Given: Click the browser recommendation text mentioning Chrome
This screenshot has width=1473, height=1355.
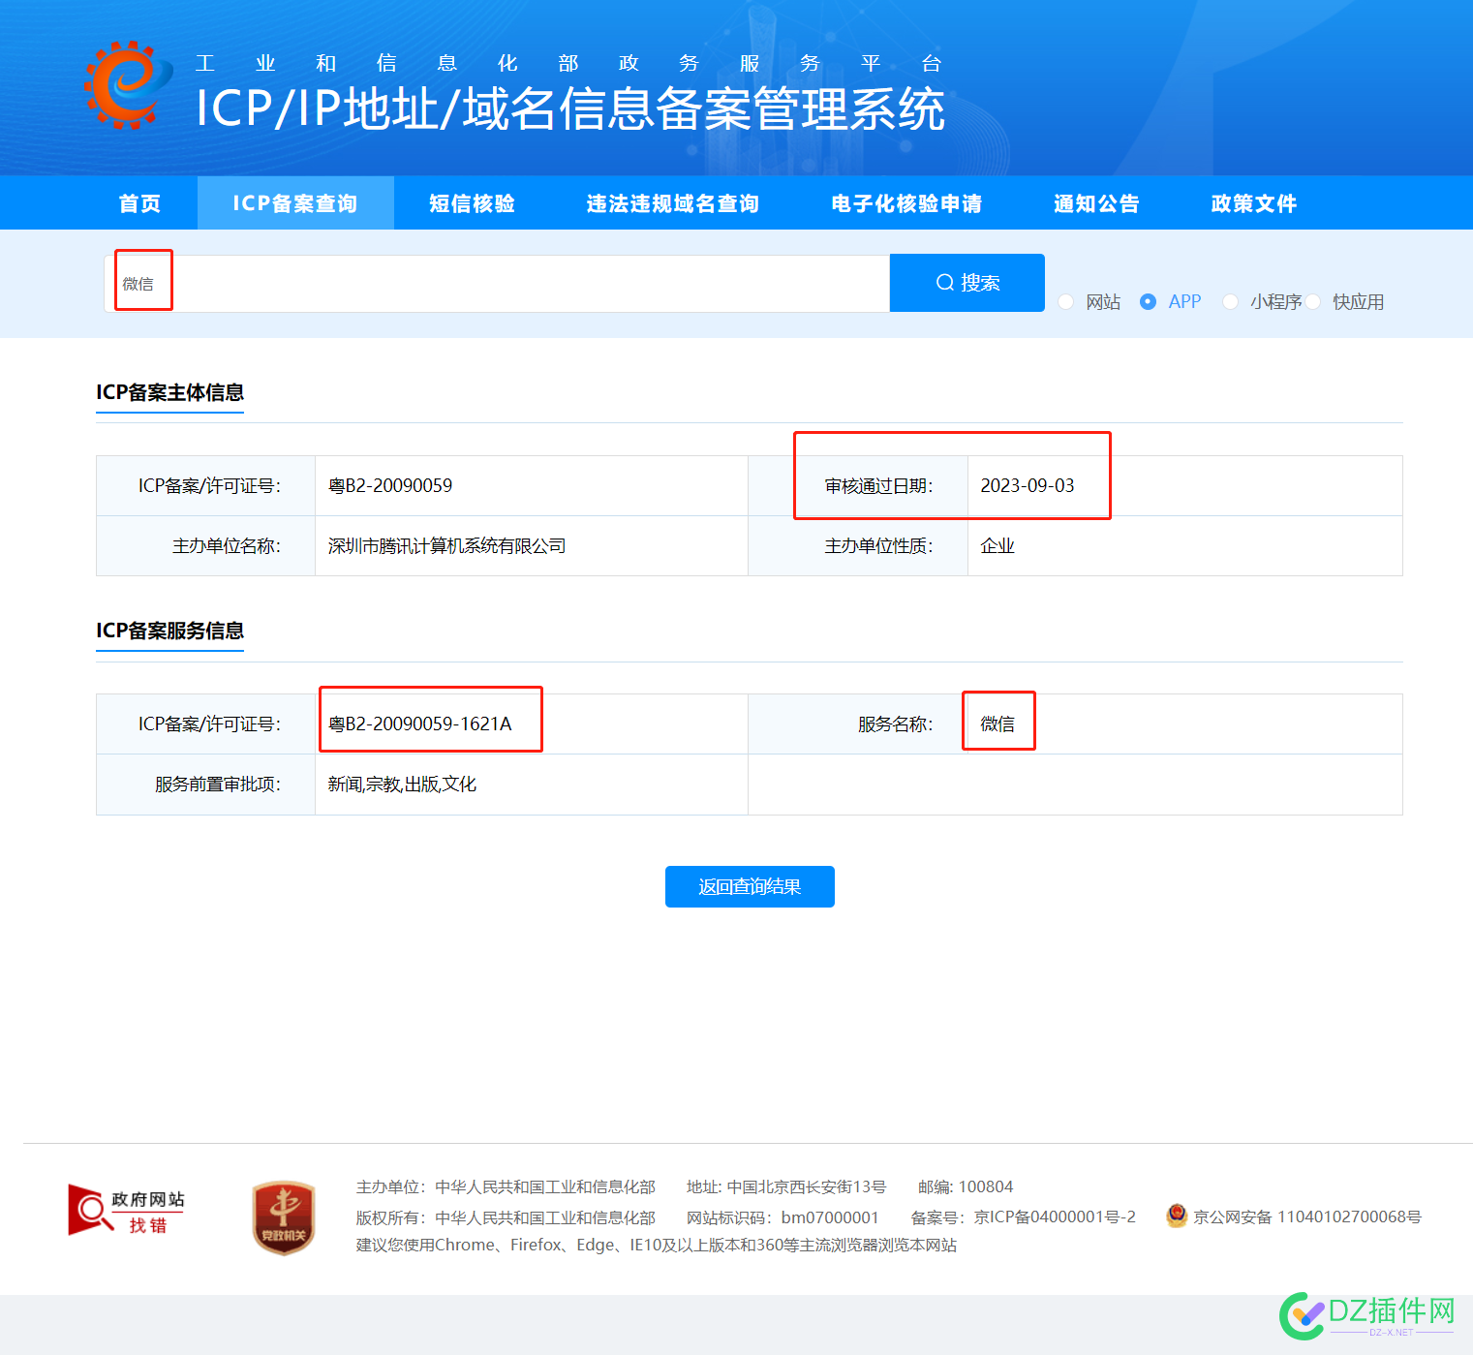Looking at the screenshot, I should click(656, 1245).
